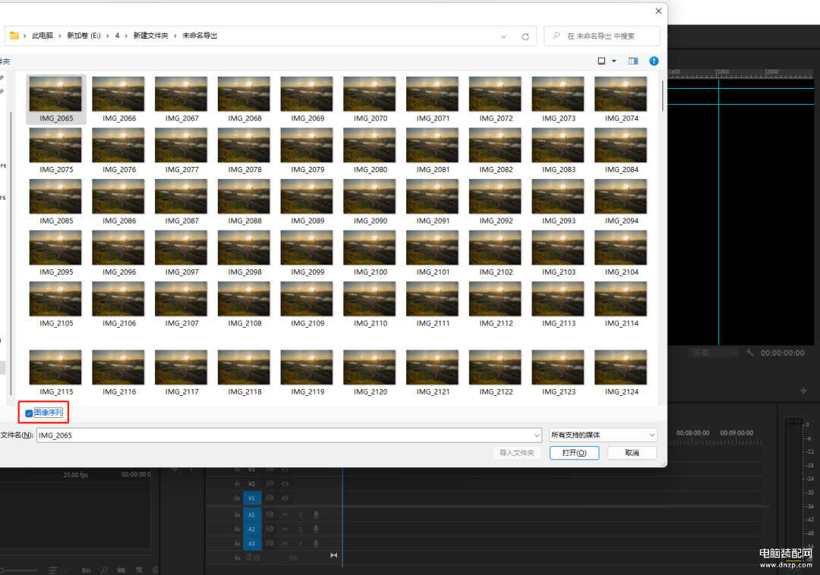Select the IMG_2074 thumbnail

click(621, 93)
